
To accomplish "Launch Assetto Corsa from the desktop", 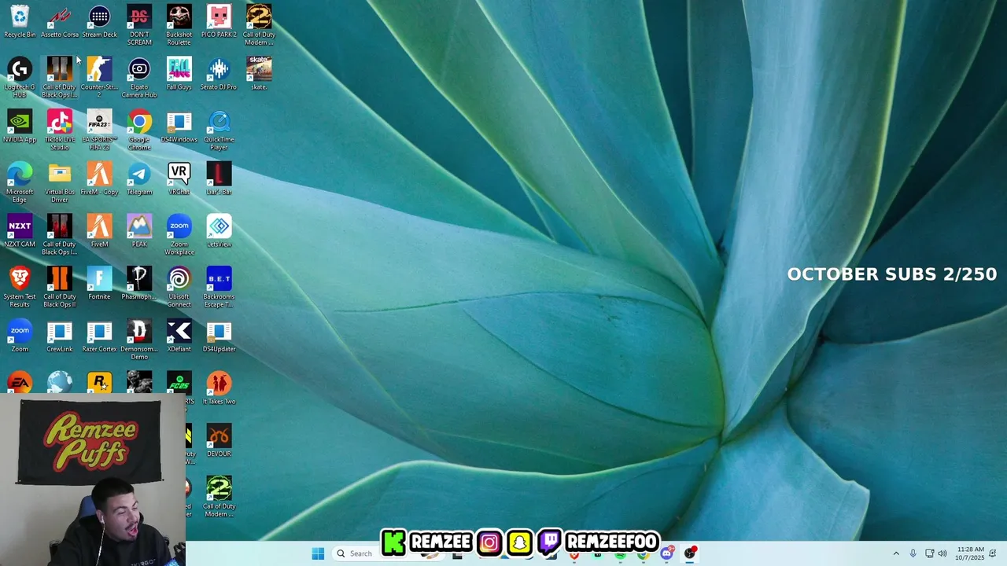I will [60, 22].
